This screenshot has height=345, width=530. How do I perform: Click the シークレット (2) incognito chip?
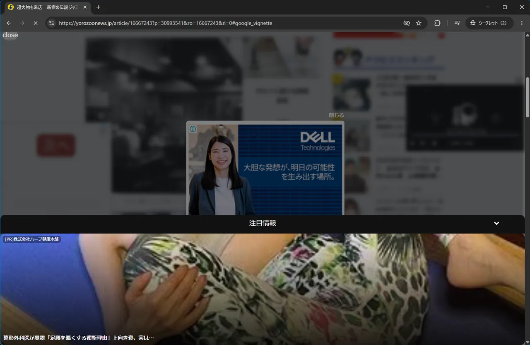489,23
